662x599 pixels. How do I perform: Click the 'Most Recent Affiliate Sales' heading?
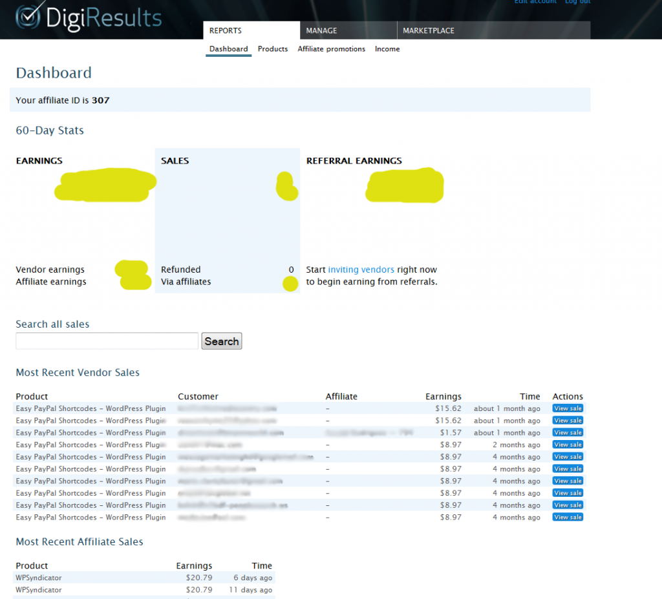point(80,541)
